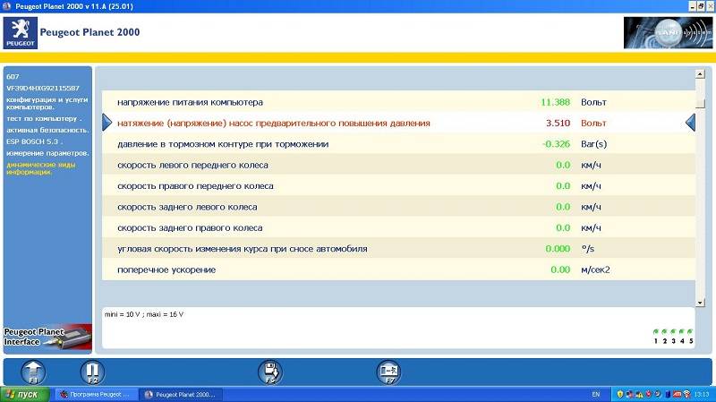Click the F5 save-to-disk button
The width and height of the screenshot is (716, 402).
[x=269, y=372]
